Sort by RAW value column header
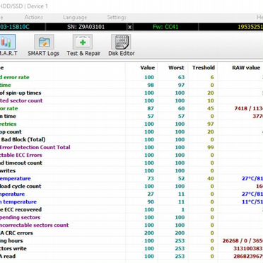This screenshot has width=263, height=263. pos(246,68)
